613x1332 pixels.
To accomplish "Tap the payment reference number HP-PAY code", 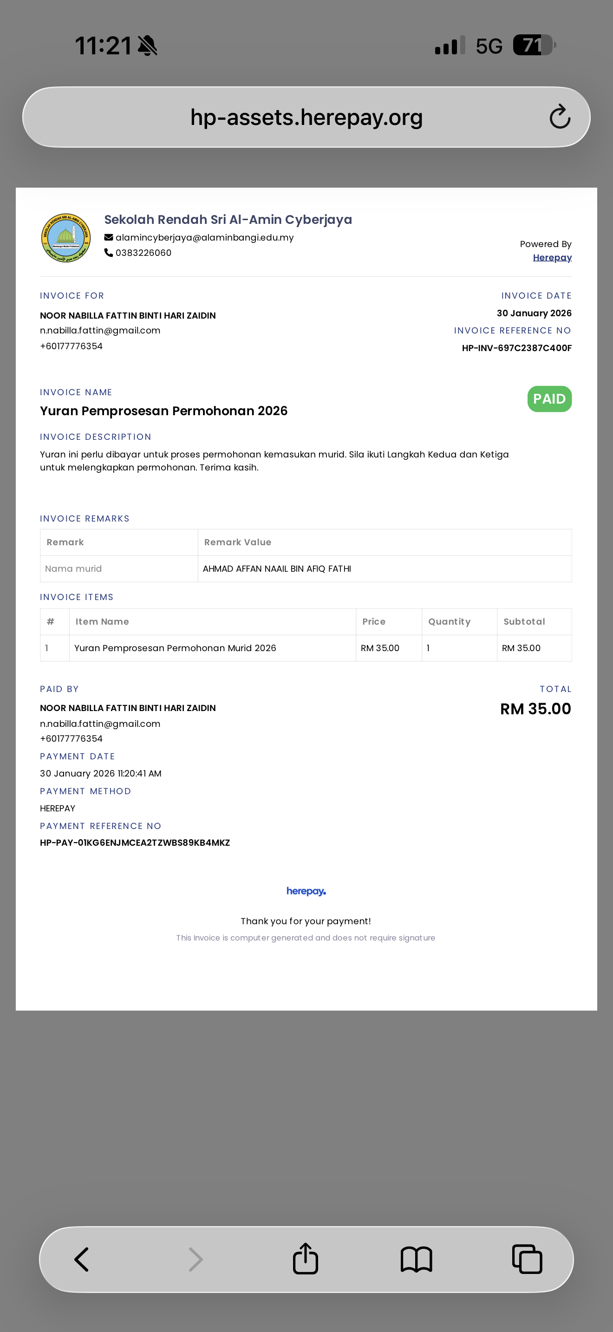I will tap(135, 843).
